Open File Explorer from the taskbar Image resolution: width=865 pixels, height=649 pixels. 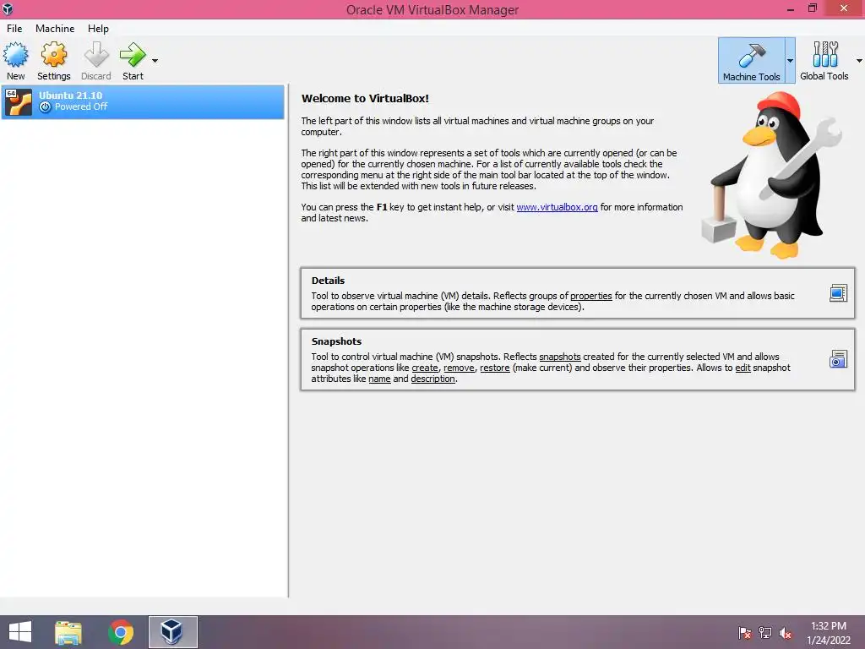point(68,632)
